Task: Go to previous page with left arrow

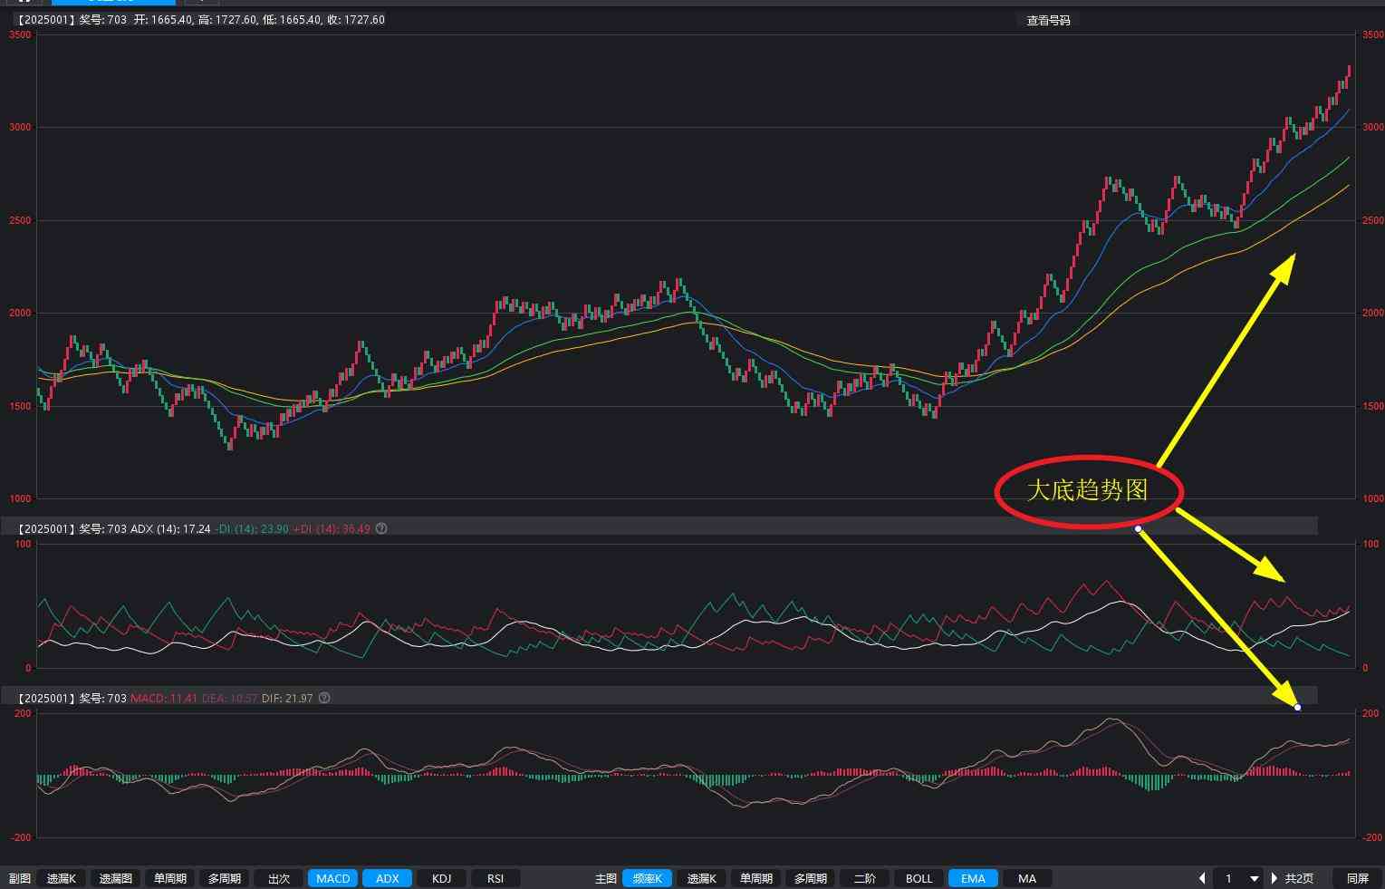Action: pos(1202,878)
